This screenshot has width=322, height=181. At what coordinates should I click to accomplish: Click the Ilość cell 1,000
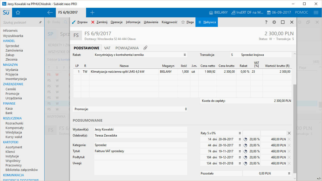(x=184, y=72)
